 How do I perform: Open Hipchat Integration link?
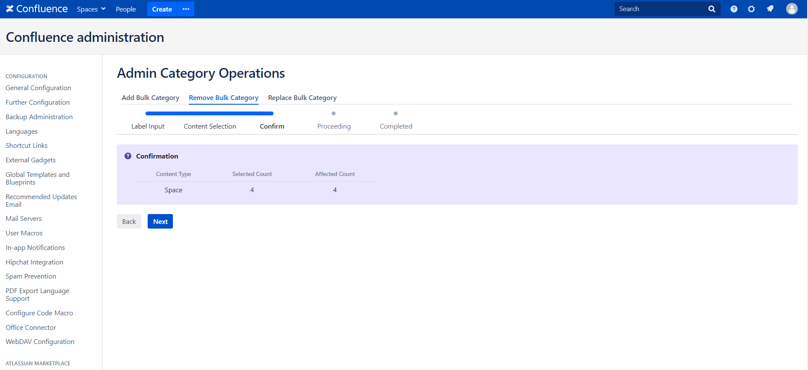tap(34, 262)
